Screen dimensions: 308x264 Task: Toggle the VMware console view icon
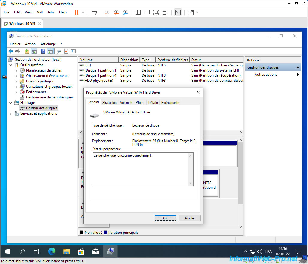(x=178, y=12)
